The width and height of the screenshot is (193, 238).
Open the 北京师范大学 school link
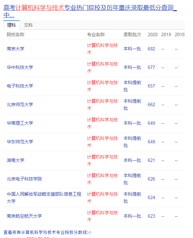point(20,104)
